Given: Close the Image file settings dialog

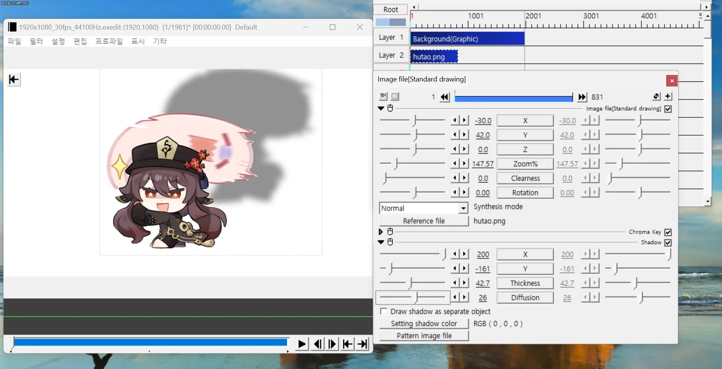Looking at the screenshot, I should tap(672, 81).
